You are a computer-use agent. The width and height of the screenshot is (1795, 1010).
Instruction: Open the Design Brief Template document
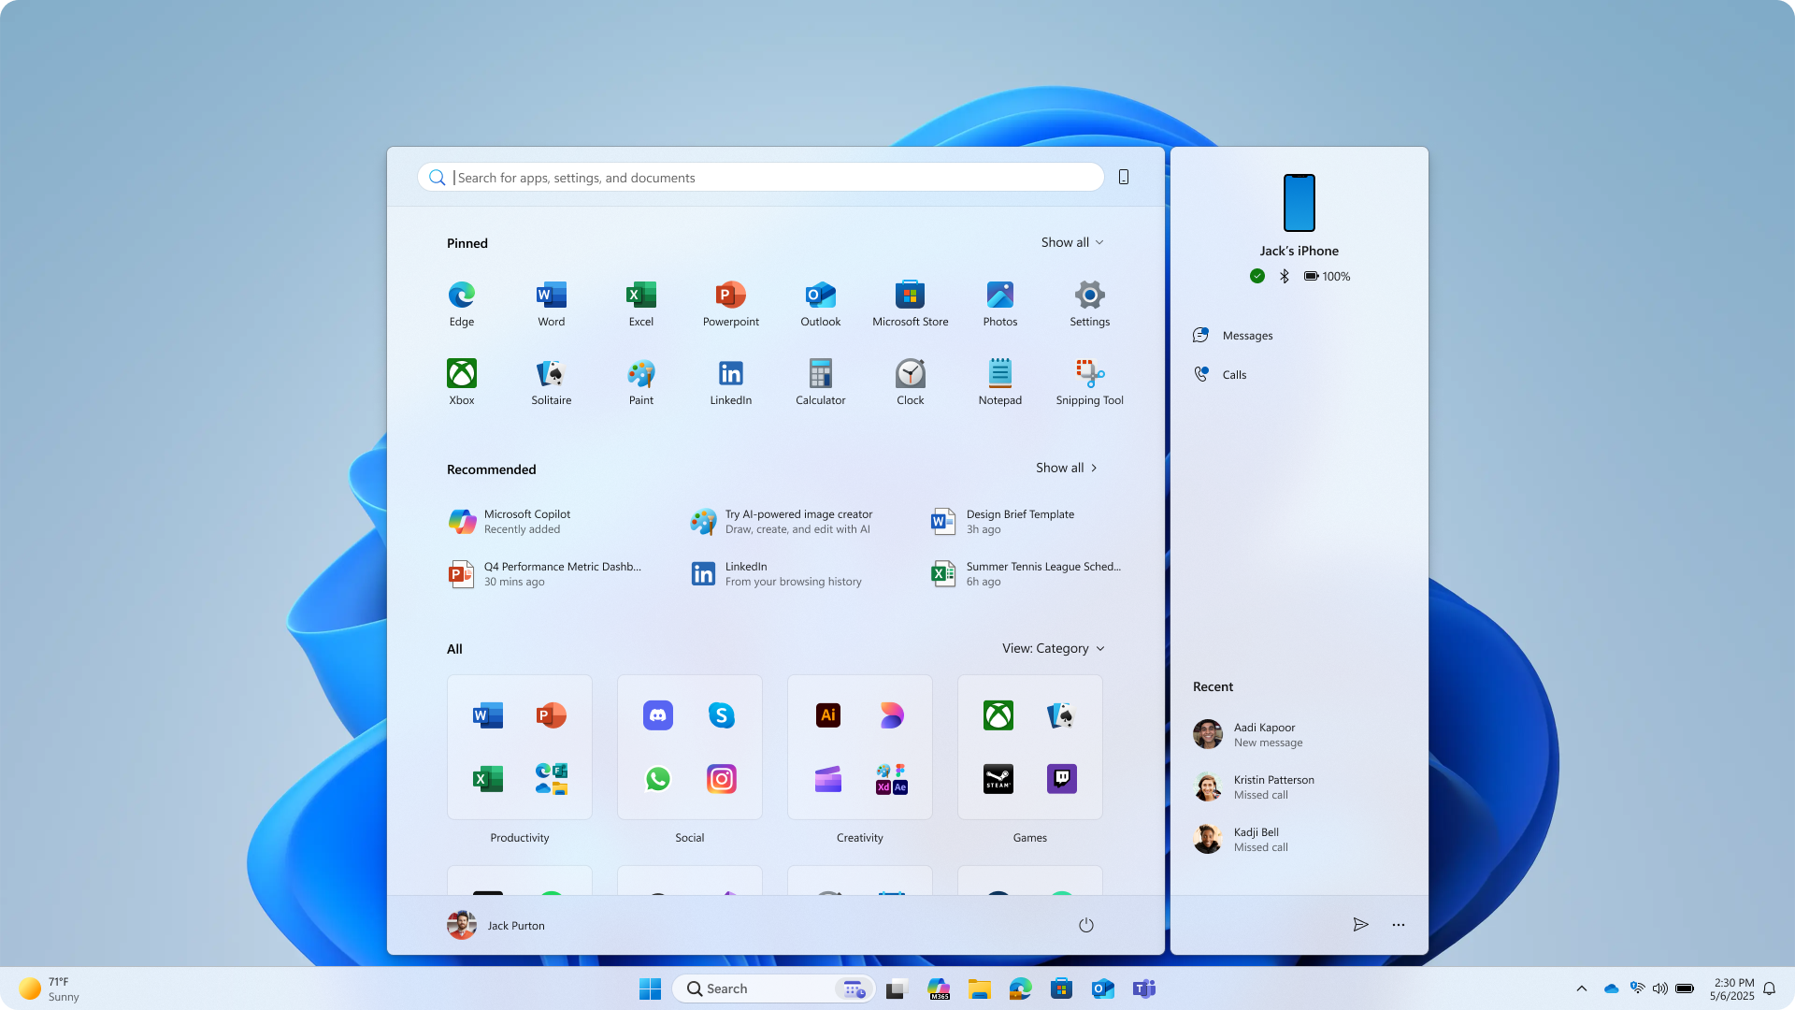[1020, 521]
